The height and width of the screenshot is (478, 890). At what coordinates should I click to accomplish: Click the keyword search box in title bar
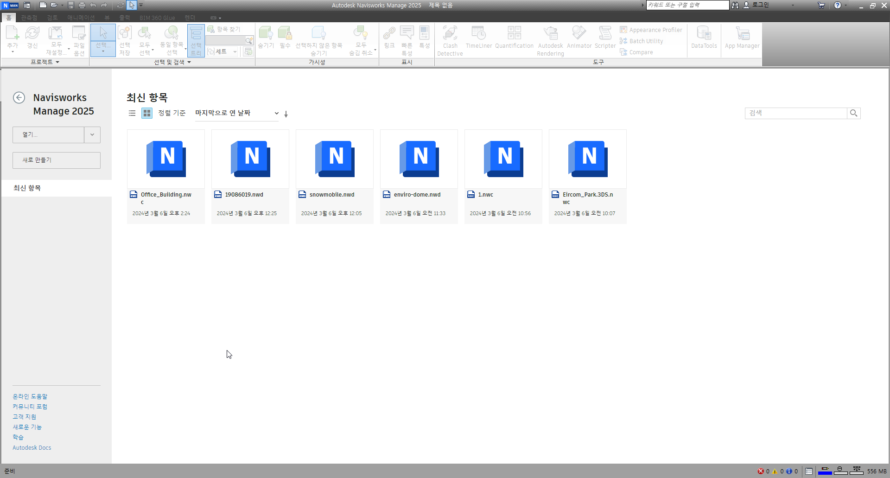[688, 5]
